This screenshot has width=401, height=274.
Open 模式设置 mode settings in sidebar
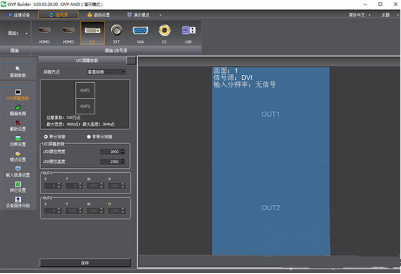pos(18,157)
